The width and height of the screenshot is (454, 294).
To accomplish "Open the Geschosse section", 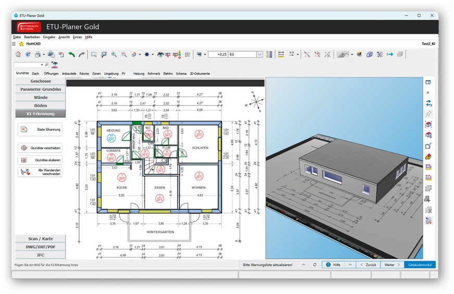I will coord(41,81).
